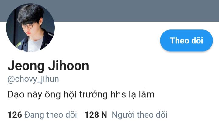
Task: Follow Jeong Jihoon via Theo dõi
Action: (186, 40)
